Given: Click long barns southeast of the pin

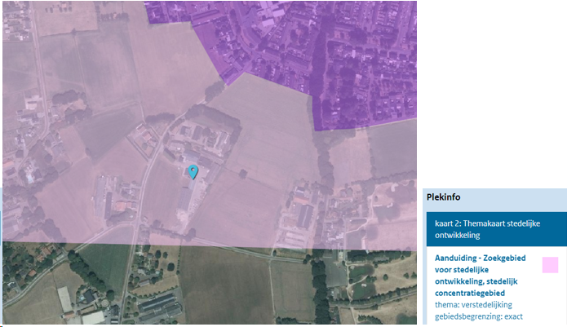Looking at the screenshot, I should click(x=303, y=216).
